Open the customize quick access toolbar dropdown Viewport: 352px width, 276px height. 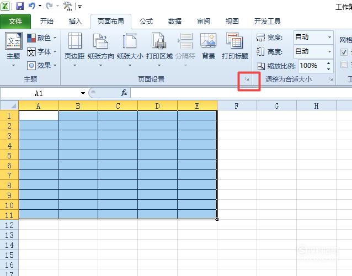79,7
